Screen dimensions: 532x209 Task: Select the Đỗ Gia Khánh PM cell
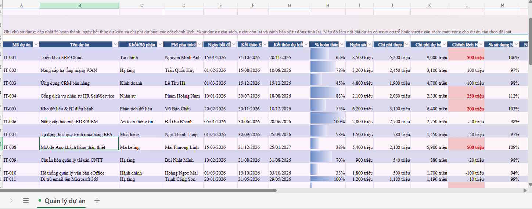click(x=184, y=118)
